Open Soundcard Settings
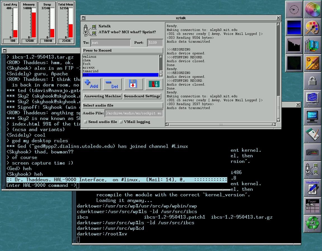 142,96
